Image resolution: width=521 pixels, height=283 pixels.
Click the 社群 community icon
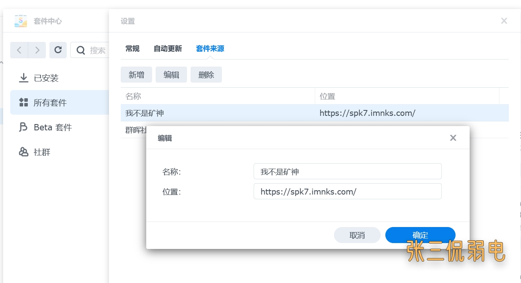point(24,152)
